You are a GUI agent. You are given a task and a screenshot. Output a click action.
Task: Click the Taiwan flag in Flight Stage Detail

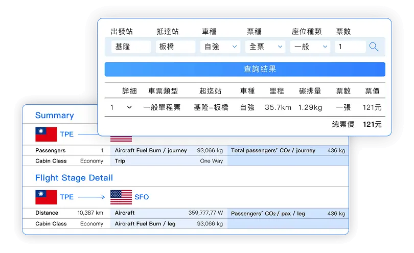46,197
